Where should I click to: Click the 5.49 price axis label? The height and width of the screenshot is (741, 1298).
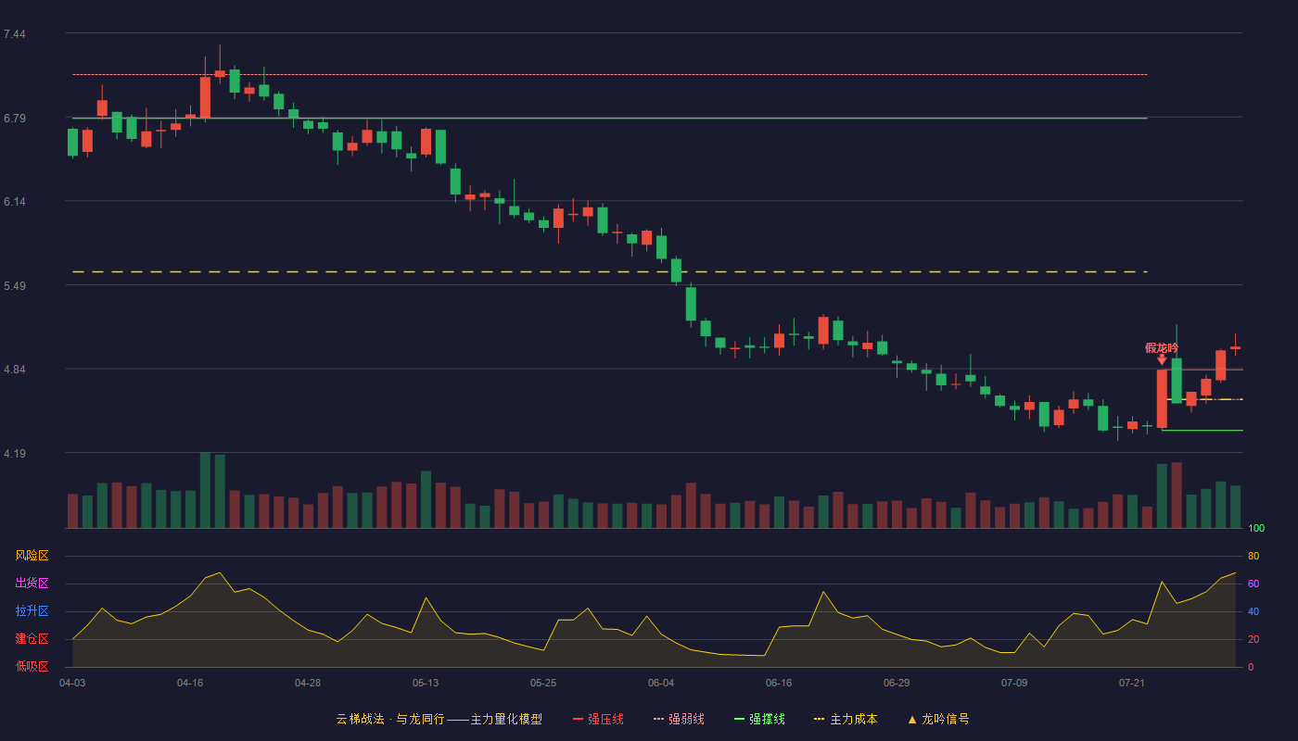(14, 286)
